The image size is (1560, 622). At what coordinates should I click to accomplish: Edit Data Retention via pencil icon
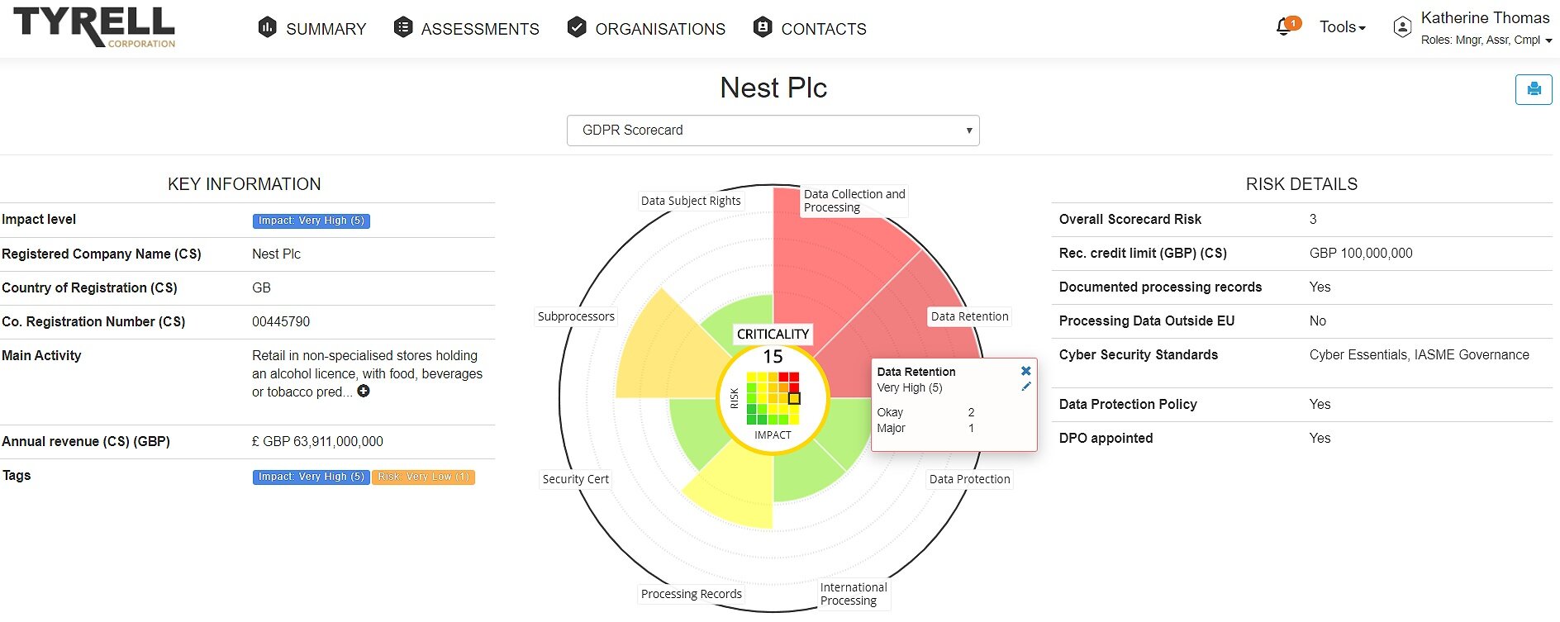pyautogui.click(x=1026, y=386)
